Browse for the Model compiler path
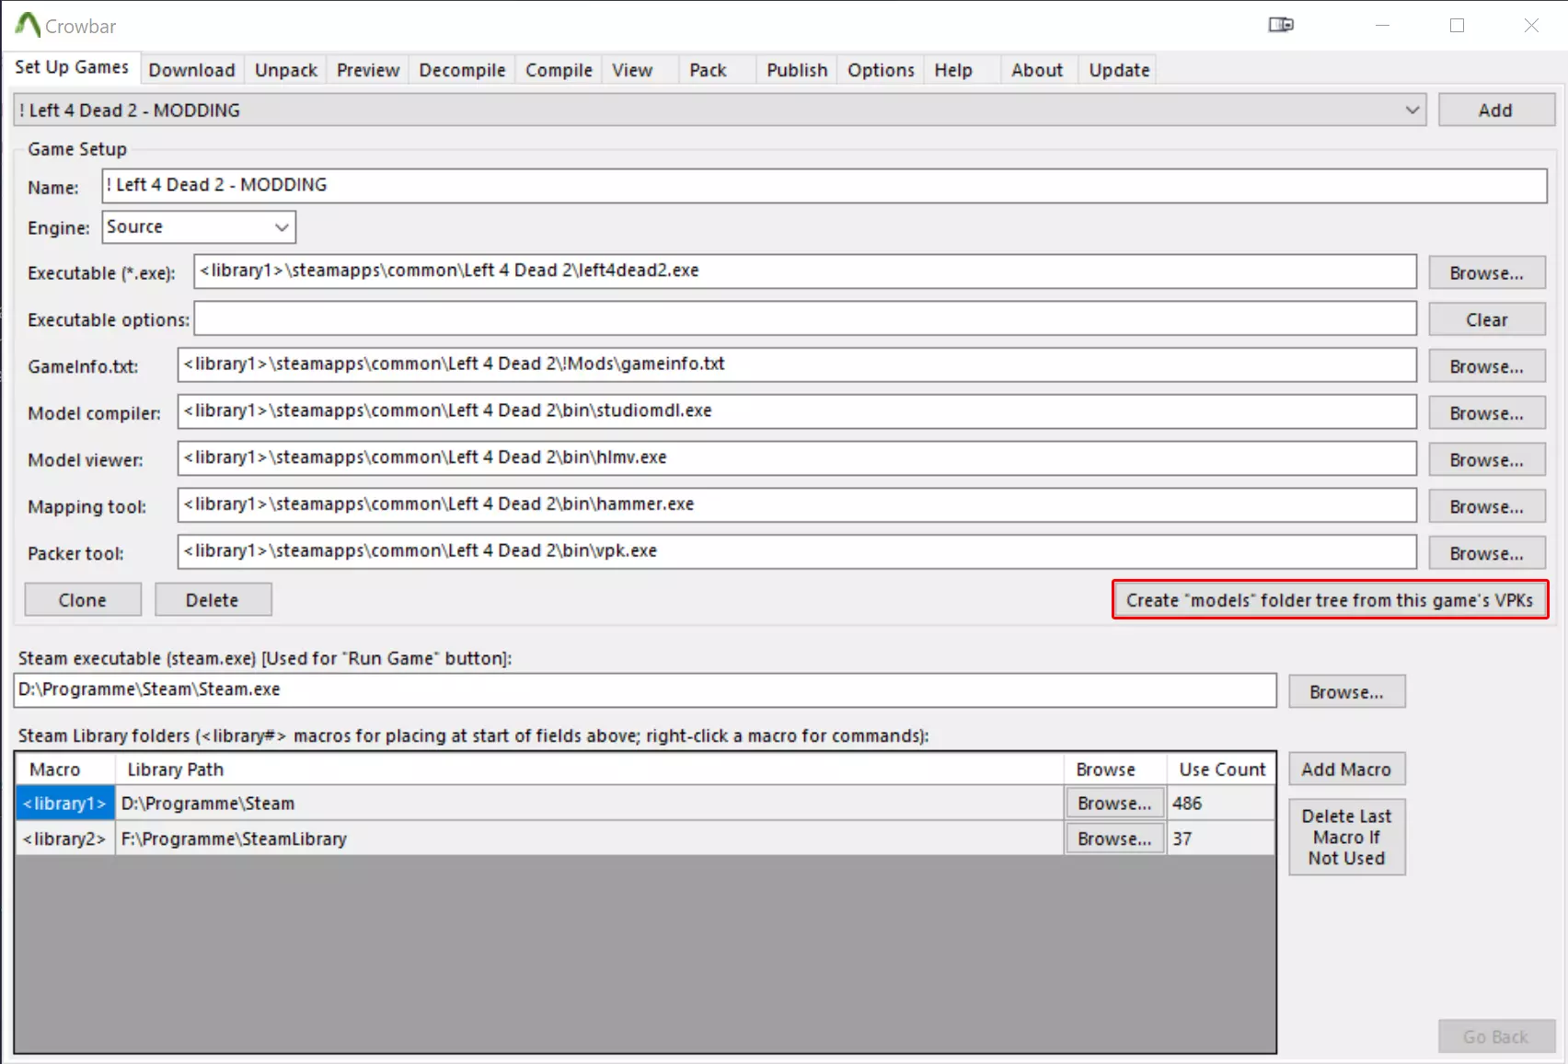1568x1064 pixels. pyautogui.click(x=1486, y=413)
